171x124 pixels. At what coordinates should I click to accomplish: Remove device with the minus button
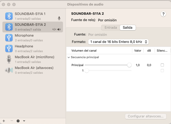click(12, 121)
